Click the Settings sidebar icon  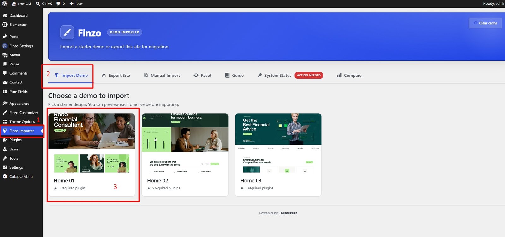coord(5,167)
